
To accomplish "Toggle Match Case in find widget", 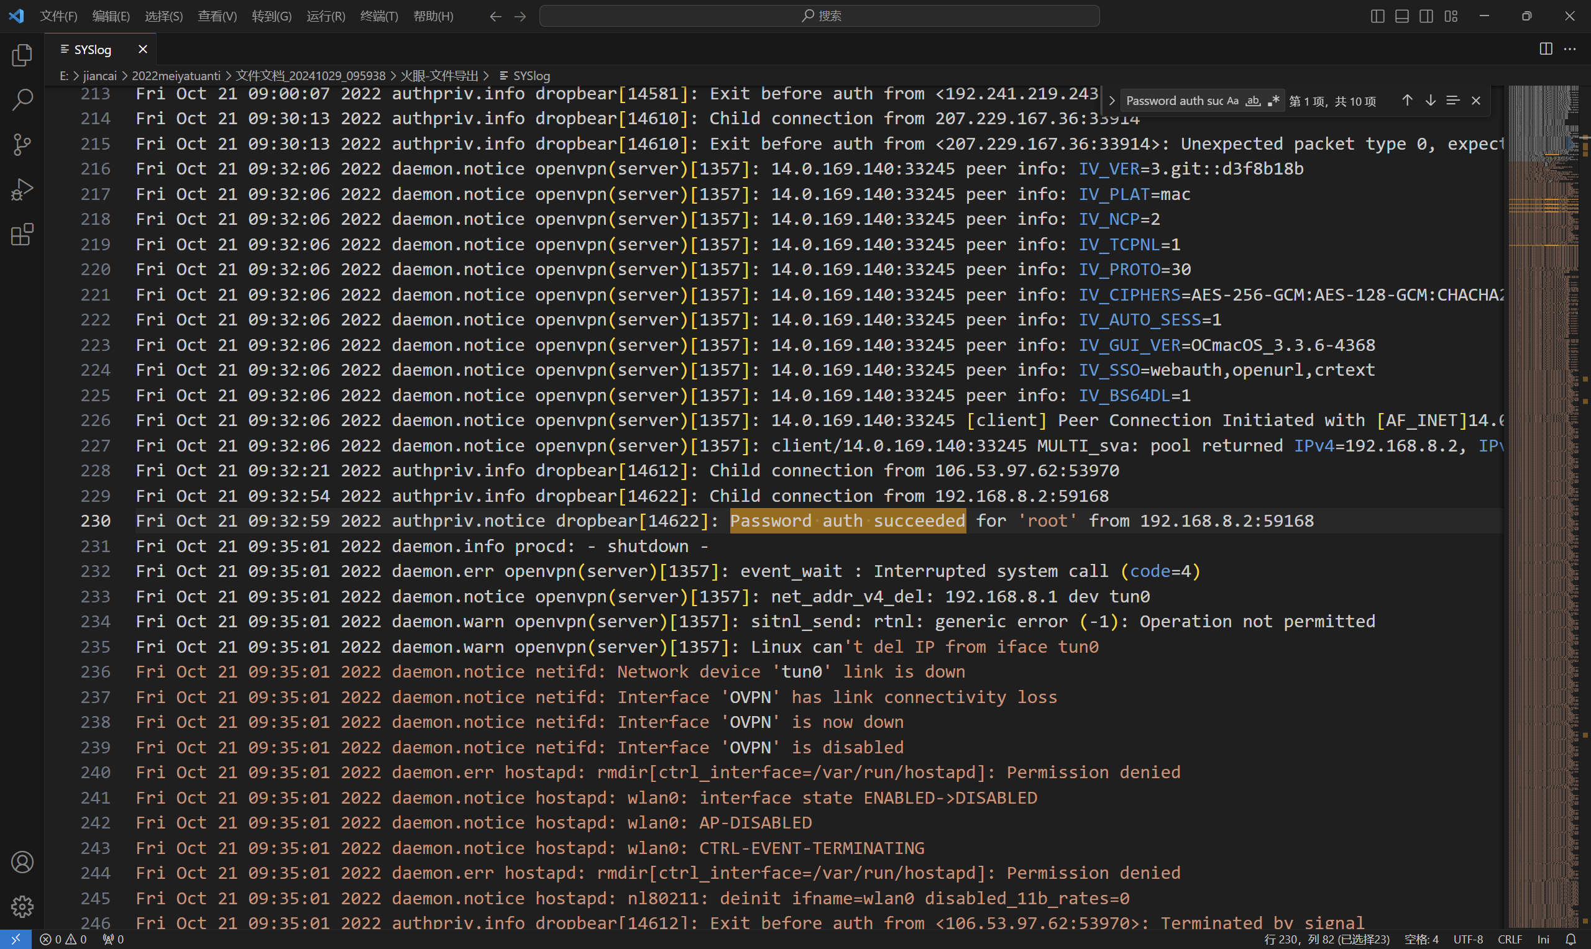I will click(x=1232, y=101).
